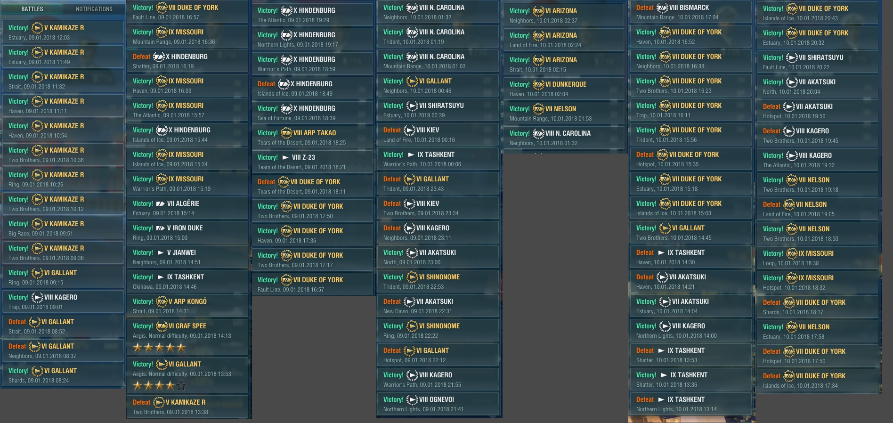Image resolution: width=893 pixels, height=423 pixels.
Task: Select 'Northern Lights, 09.01.2018 19:17' Hindenburg entry
Action: pos(312,40)
